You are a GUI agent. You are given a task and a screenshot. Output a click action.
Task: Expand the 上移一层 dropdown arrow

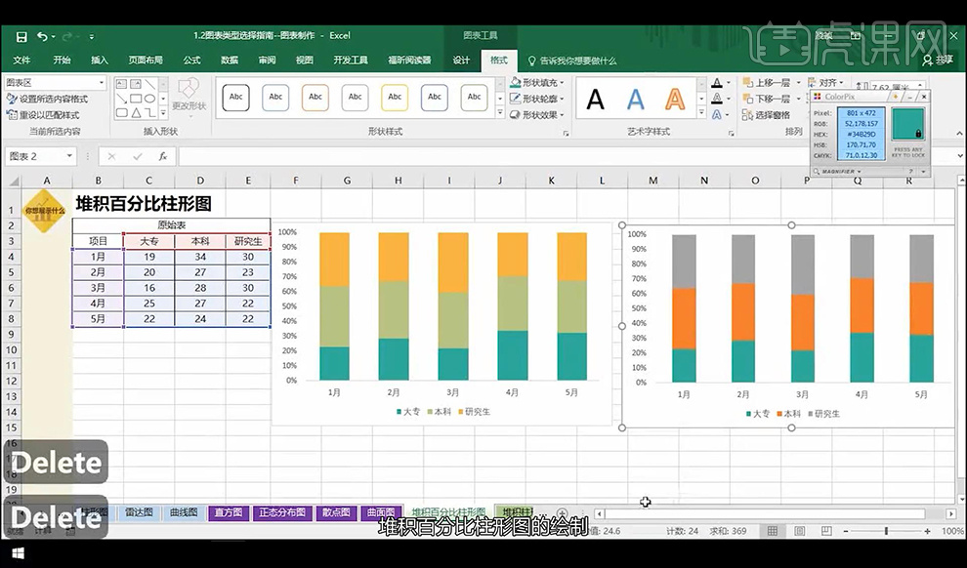(x=798, y=82)
